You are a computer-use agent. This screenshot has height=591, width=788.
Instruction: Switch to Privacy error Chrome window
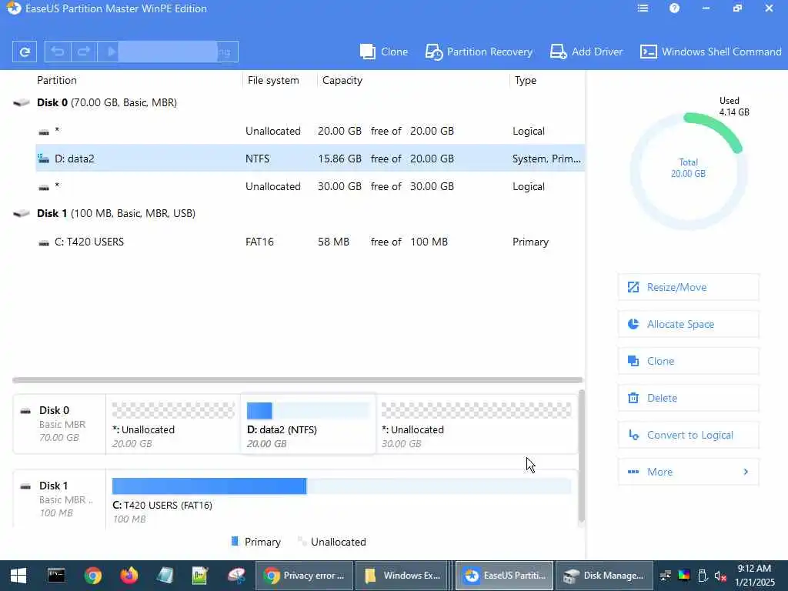305,576
